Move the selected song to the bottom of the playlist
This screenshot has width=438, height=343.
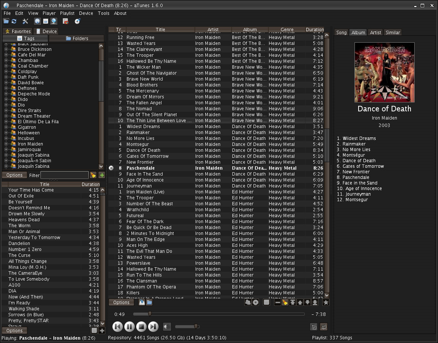click(x=315, y=302)
